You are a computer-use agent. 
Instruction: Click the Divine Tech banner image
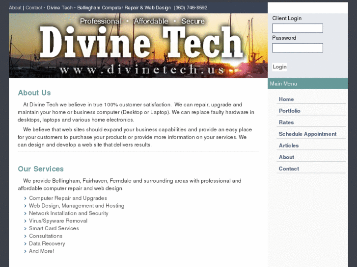[138, 46]
